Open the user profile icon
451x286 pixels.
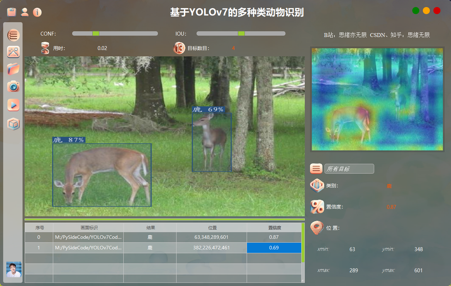click(24, 12)
